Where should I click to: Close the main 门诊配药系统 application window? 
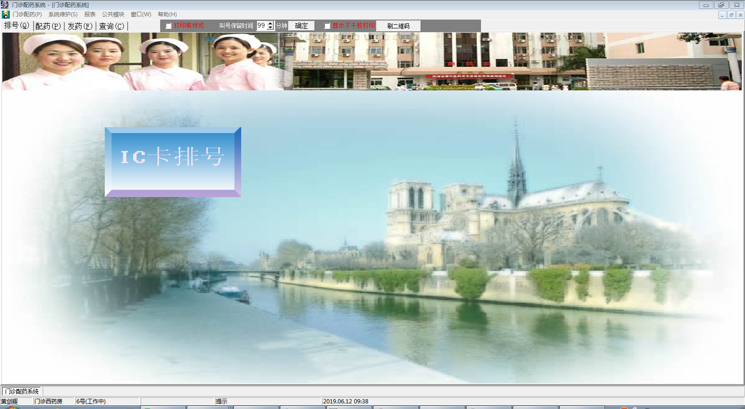click(x=737, y=5)
